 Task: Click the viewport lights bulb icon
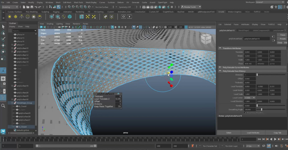click(126, 27)
